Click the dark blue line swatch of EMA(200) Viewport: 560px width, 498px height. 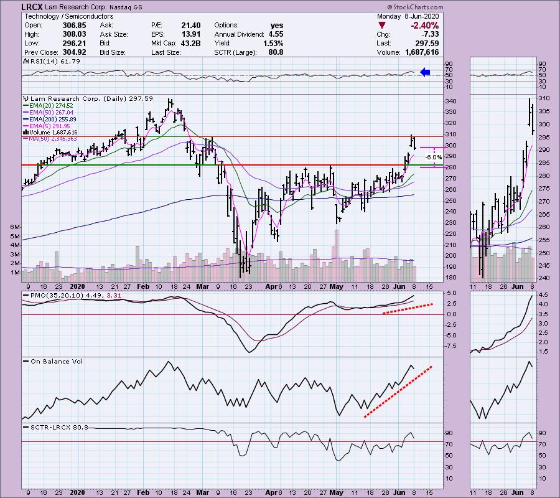pos(26,120)
